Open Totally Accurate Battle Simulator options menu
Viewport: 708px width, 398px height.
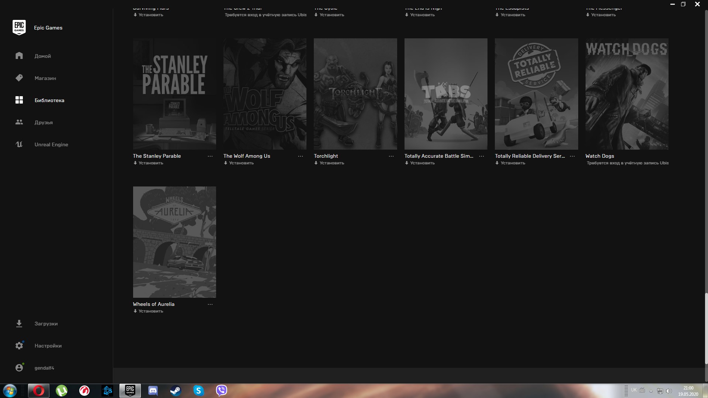coord(482,156)
